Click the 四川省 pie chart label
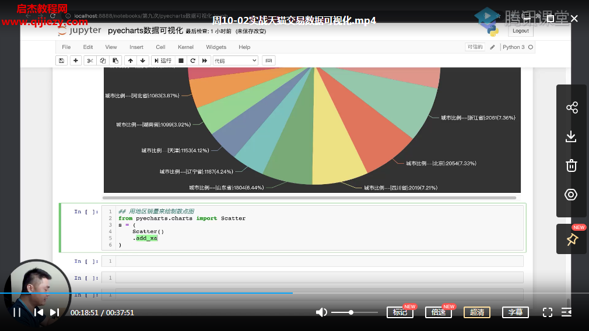This screenshot has width=589, height=331. coord(401,188)
